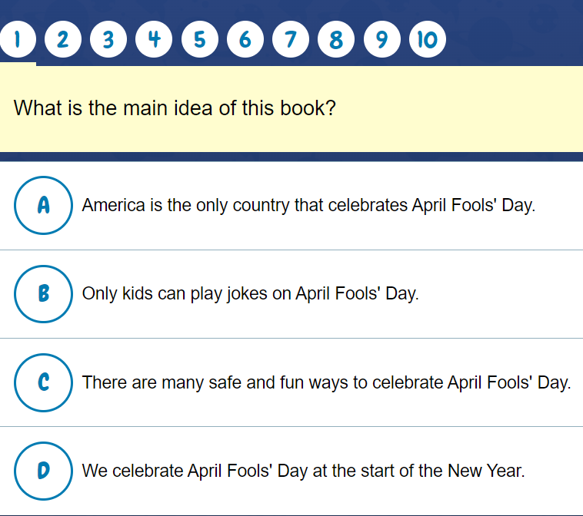Choose answer circle A
Viewport: 583px width, 516px height.
43,206
